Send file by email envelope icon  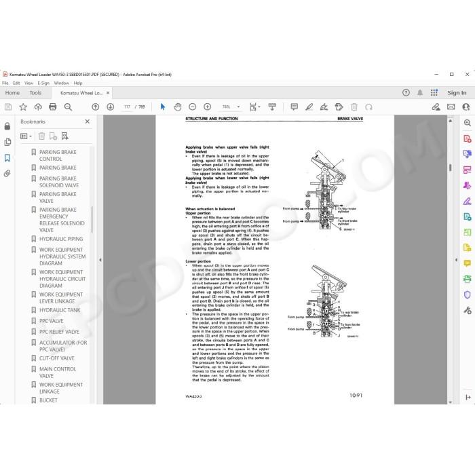point(451,107)
